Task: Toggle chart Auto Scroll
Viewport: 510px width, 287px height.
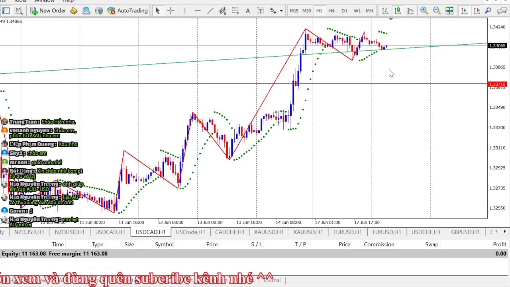Action: (x=464, y=11)
